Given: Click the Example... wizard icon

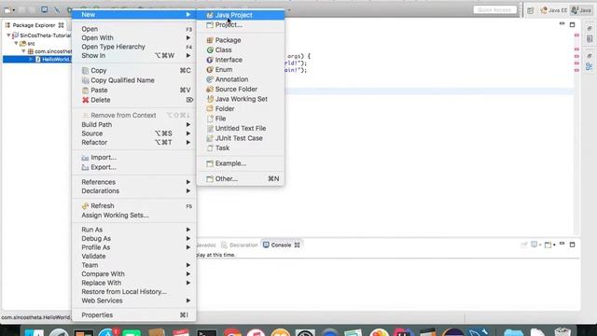Looking at the screenshot, I should click(210, 163).
